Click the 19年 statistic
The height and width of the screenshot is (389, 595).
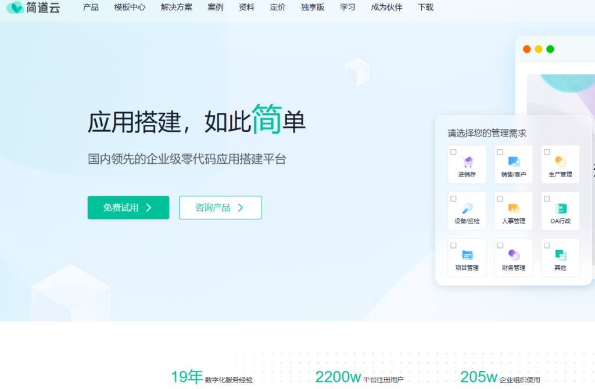click(x=187, y=376)
